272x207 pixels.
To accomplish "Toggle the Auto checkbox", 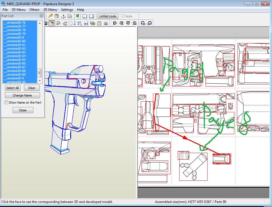I will pos(123,16).
